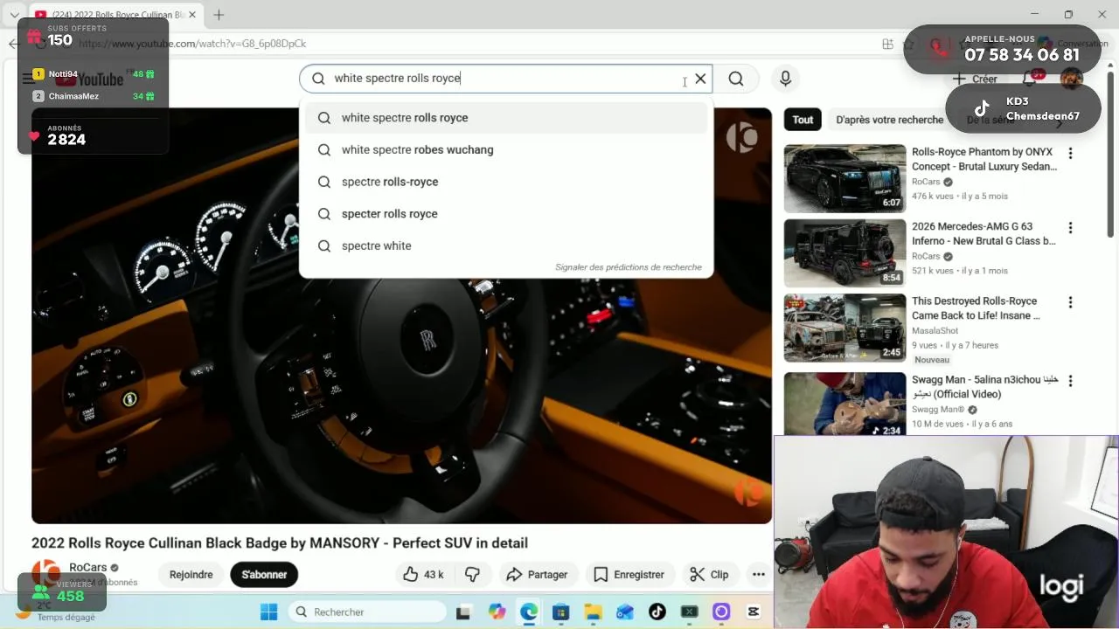This screenshot has height=629, width=1119.
Task: Open the Windows Start menu
Action: click(268, 612)
